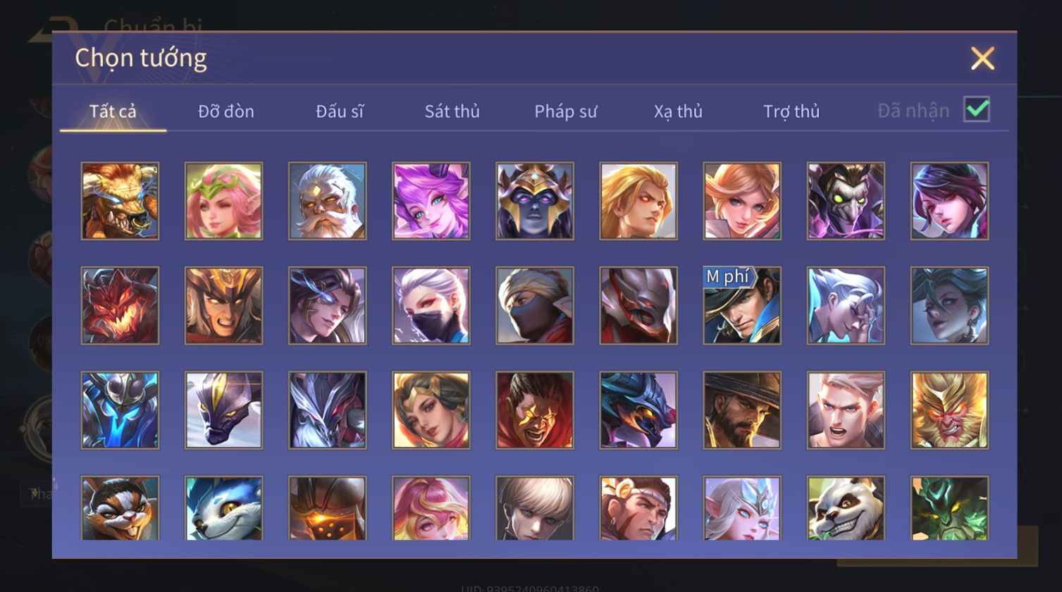Select the masked ninja with the headband
This screenshot has width=1062, height=592.
(535, 305)
